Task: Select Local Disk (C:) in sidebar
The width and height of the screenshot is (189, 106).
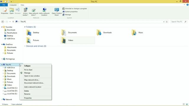Action: (x=12, y=88)
